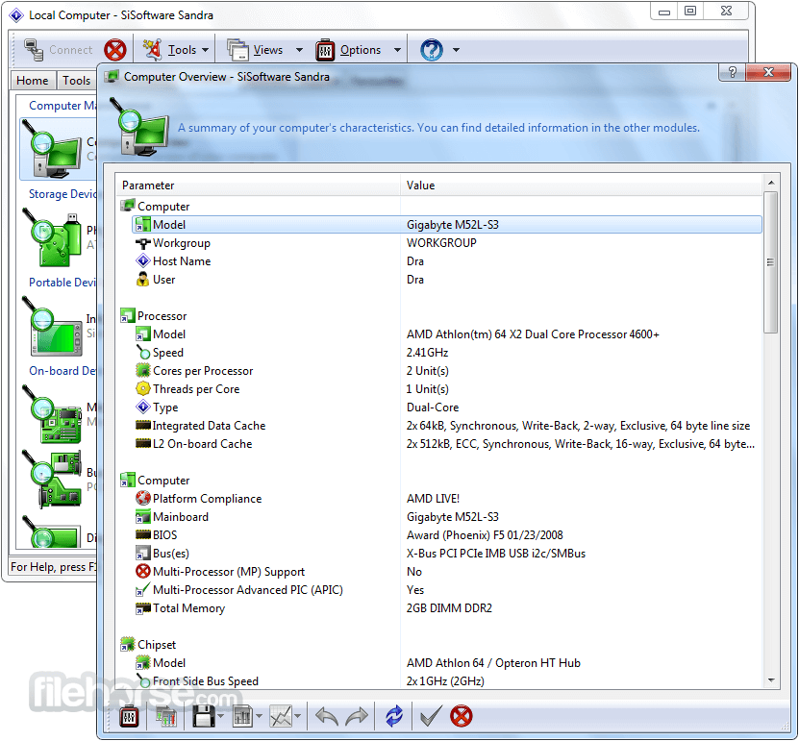Select the highlighted Model row Gigabyte M52L-S3
The height and width of the screenshot is (741, 799).
click(x=447, y=225)
